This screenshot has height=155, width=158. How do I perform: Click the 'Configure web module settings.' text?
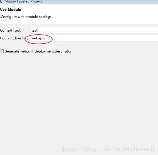(26, 17)
